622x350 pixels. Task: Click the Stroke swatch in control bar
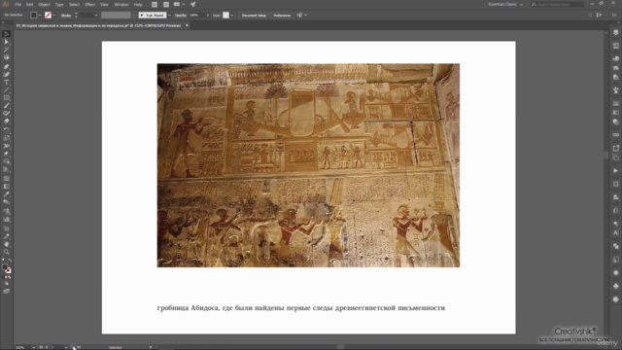pos(48,16)
